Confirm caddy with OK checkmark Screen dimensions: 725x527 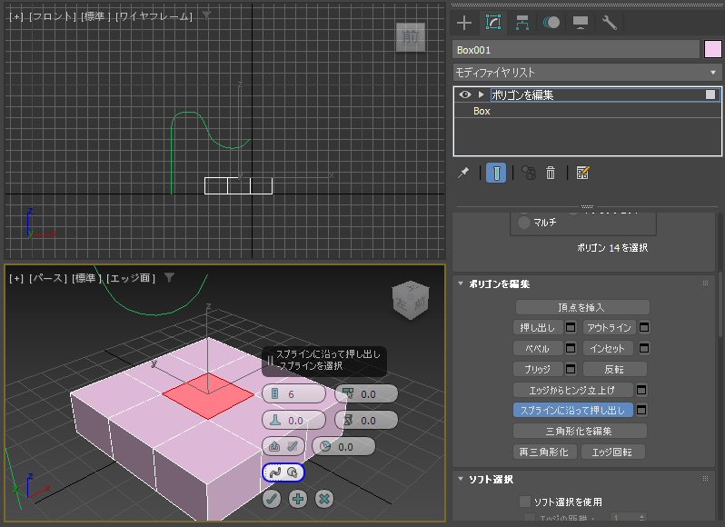tap(272, 499)
